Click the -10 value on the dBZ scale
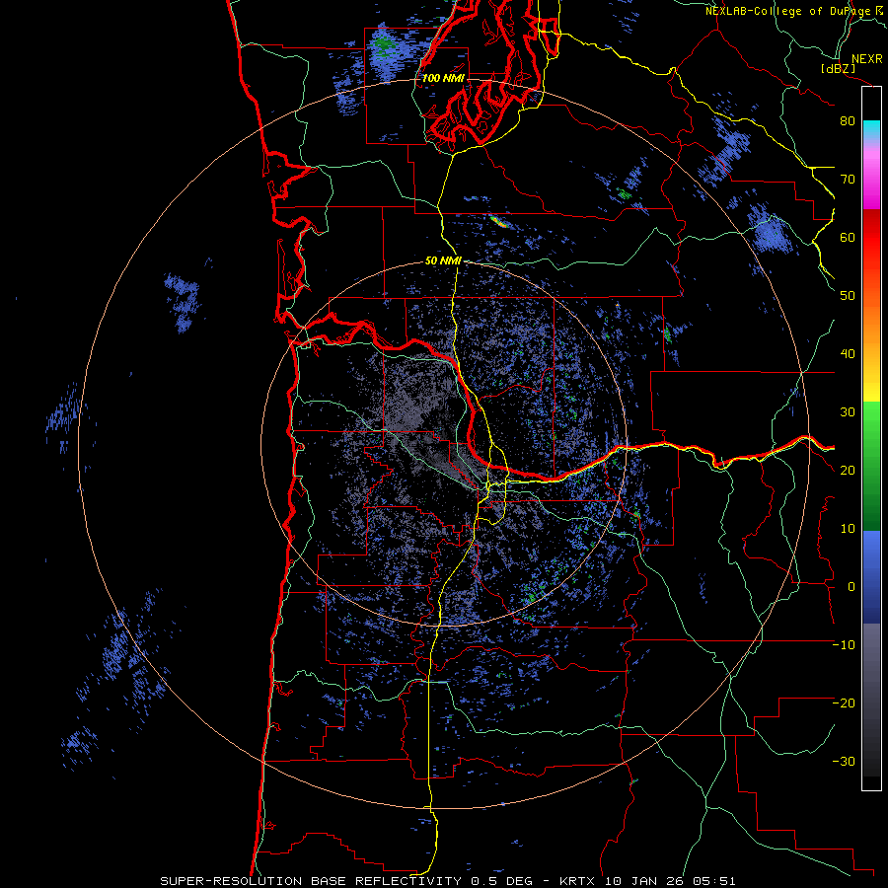The image size is (888, 888). point(844,645)
